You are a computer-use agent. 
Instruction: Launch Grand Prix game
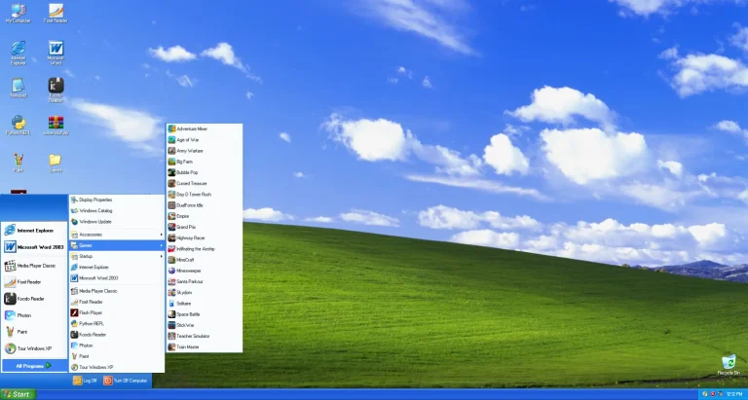click(x=205, y=228)
